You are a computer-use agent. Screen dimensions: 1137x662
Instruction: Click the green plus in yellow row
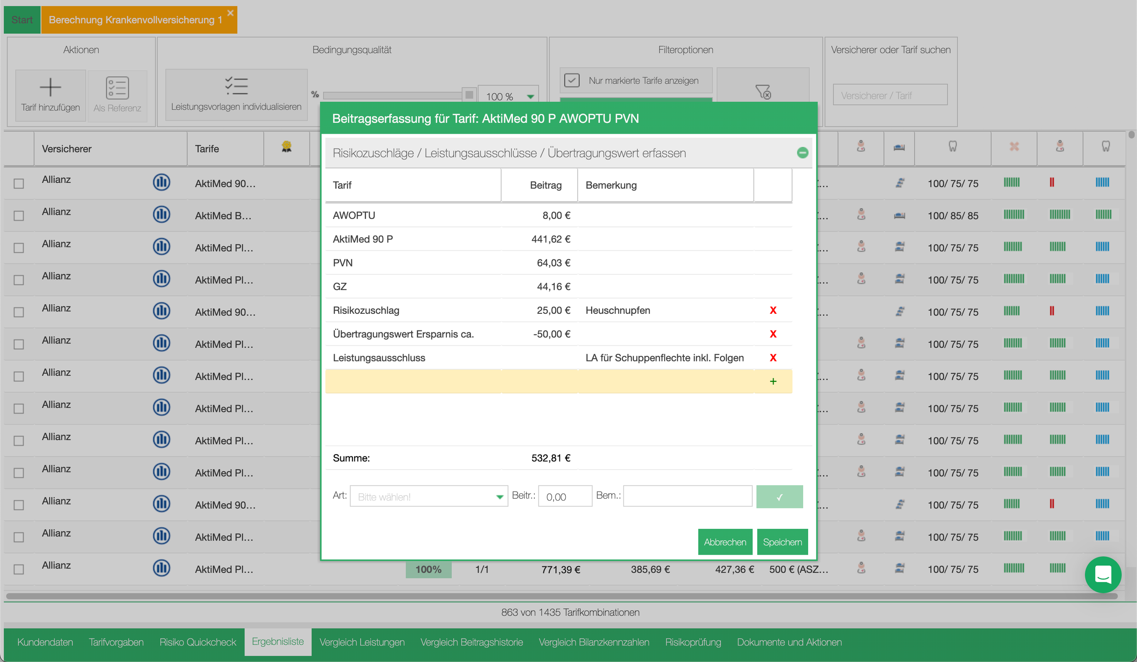click(773, 381)
